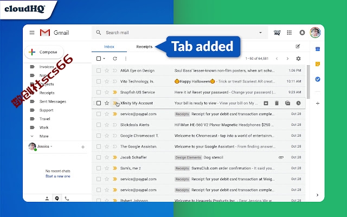Get add-ons with plus icon
This screenshot has height=217, width=347.
click(318, 103)
